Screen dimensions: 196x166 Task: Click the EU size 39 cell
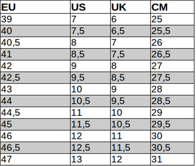coord(35,19)
